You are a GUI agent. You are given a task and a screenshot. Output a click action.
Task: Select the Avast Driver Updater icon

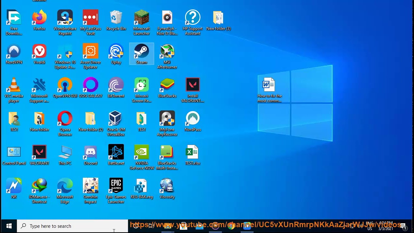click(x=91, y=51)
